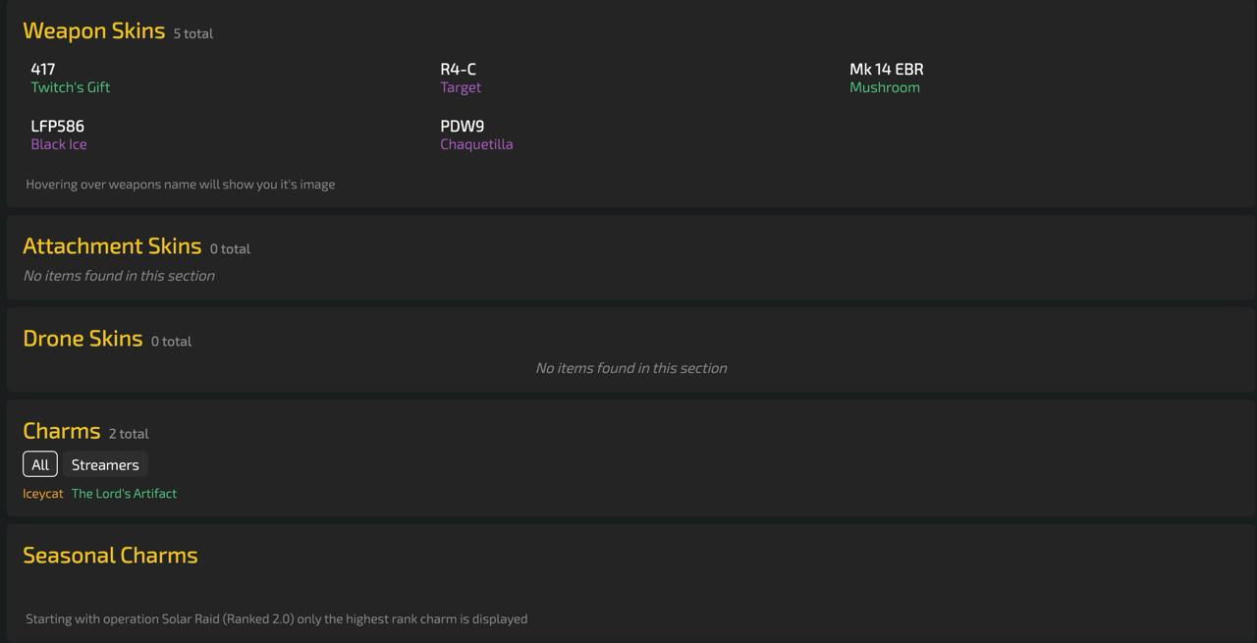1257x643 pixels.
Task: Open The Lord's Artifact charm
Action: 124,494
